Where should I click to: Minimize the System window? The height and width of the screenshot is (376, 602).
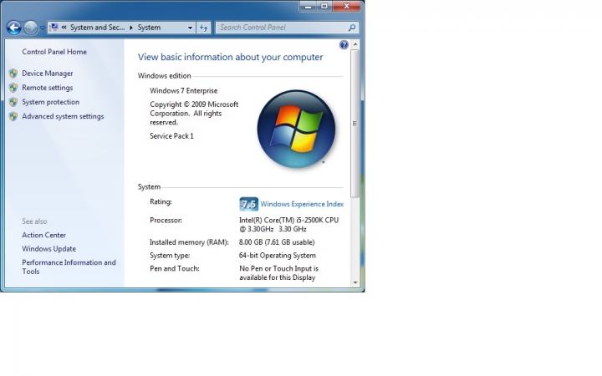(308, 6)
